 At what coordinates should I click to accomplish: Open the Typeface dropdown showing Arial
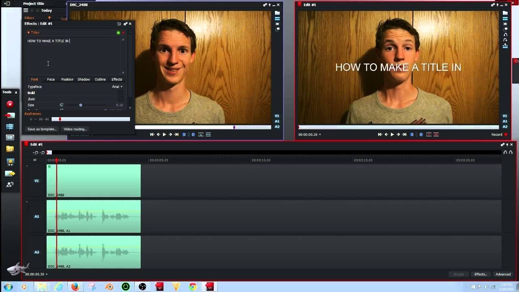coord(117,87)
